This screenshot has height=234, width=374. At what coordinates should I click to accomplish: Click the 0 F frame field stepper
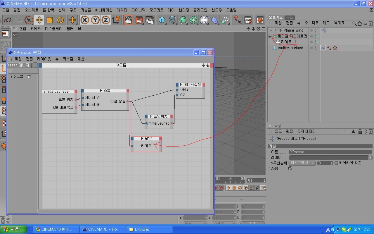coord(264,180)
